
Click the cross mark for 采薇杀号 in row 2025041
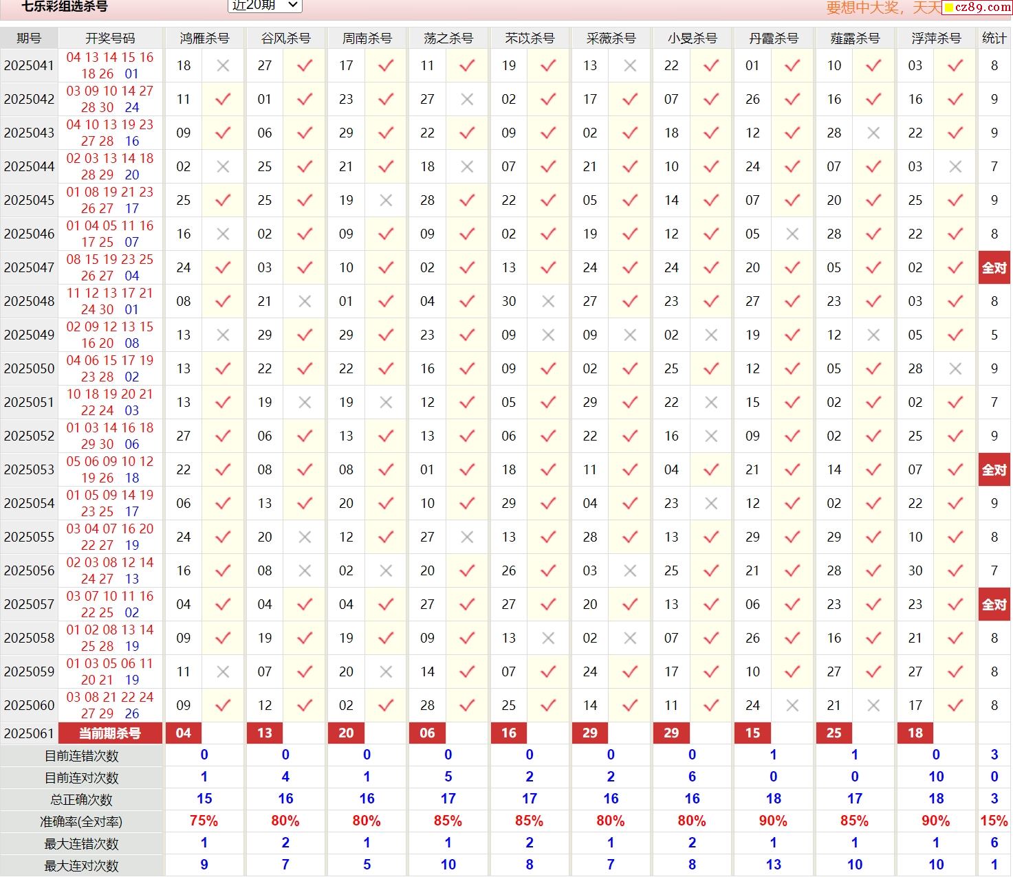(x=629, y=66)
